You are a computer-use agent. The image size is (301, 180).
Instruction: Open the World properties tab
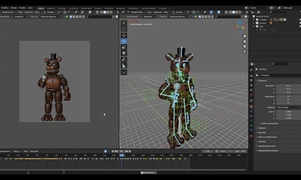251,95
